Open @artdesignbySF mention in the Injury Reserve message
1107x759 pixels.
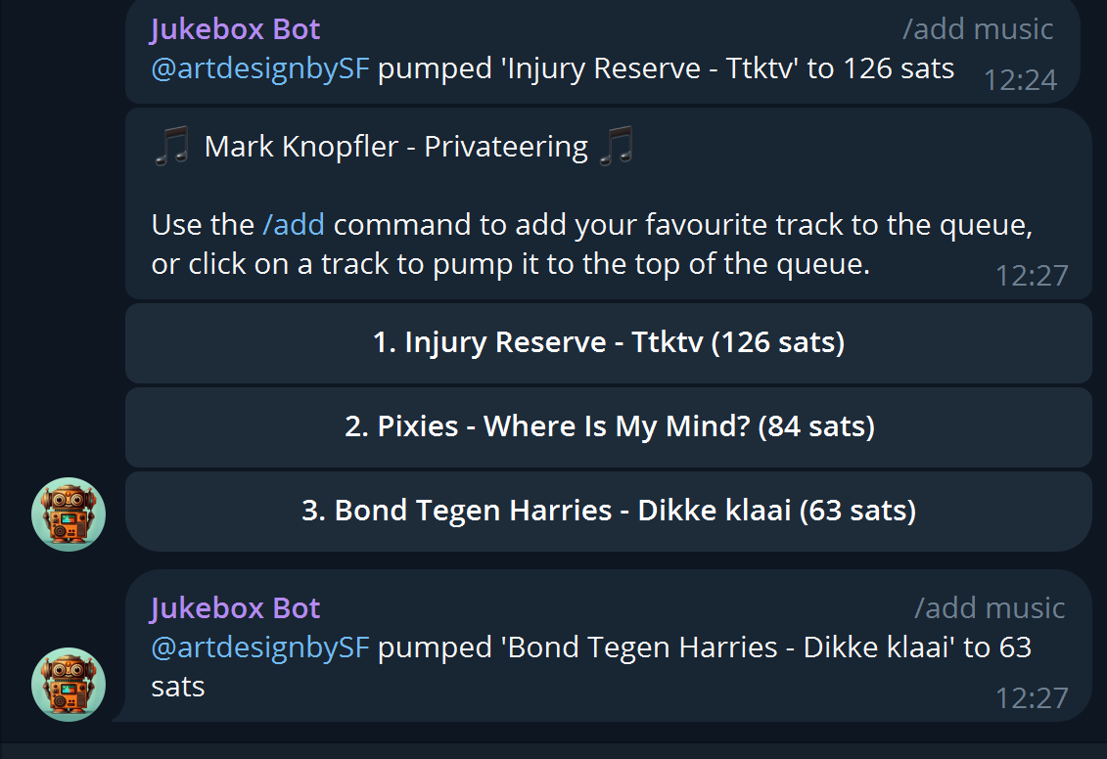[x=260, y=69]
